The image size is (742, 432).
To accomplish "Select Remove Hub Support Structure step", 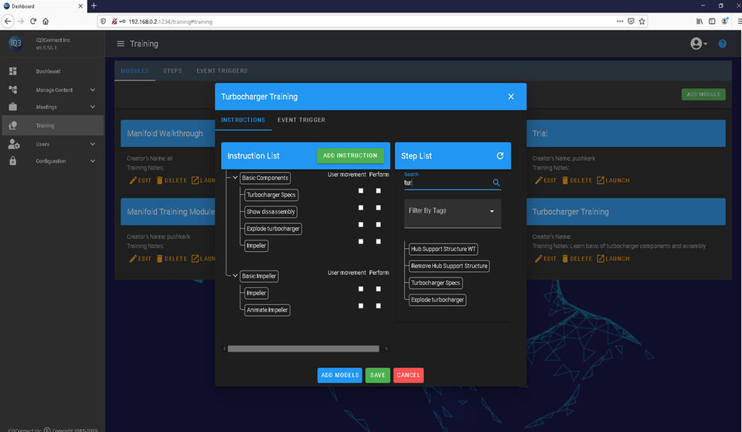I will coord(449,266).
